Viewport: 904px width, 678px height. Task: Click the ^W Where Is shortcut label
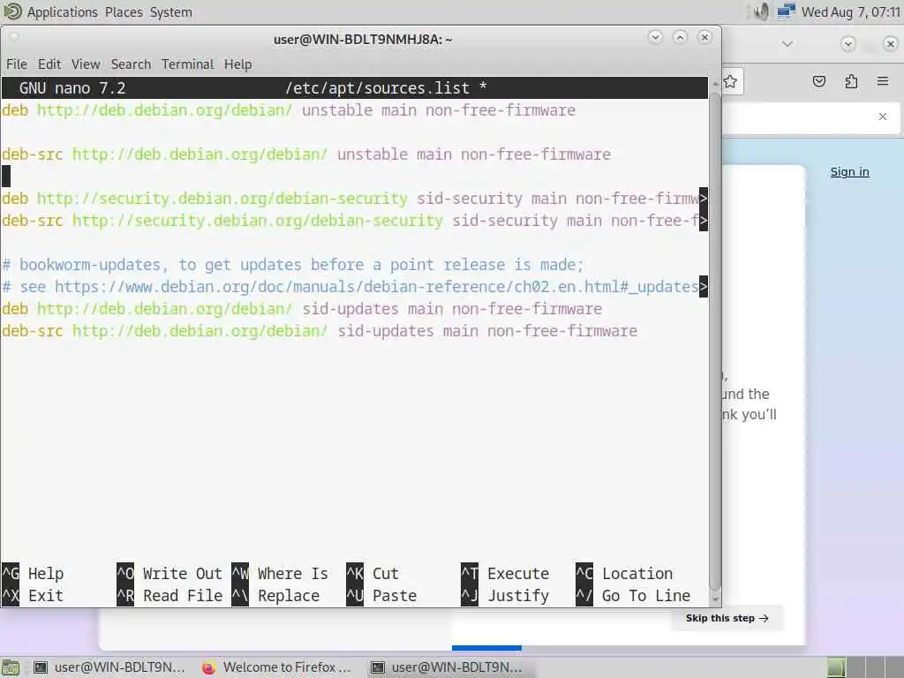[280, 574]
